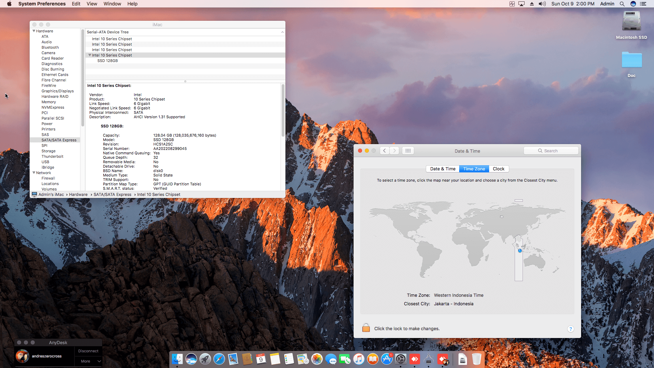
Task: Select Firewall under Network
Action: coord(48,178)
